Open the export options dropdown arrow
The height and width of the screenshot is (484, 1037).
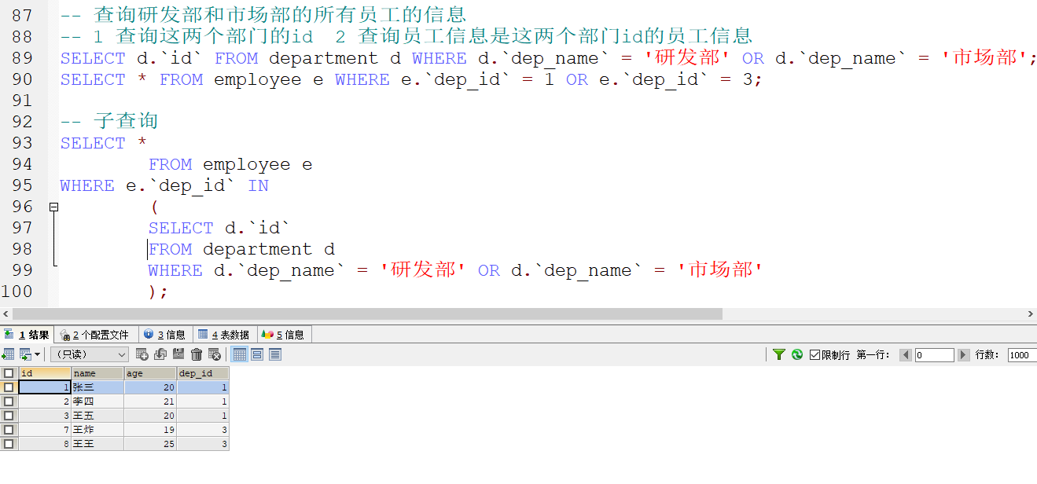coord(39,354)
